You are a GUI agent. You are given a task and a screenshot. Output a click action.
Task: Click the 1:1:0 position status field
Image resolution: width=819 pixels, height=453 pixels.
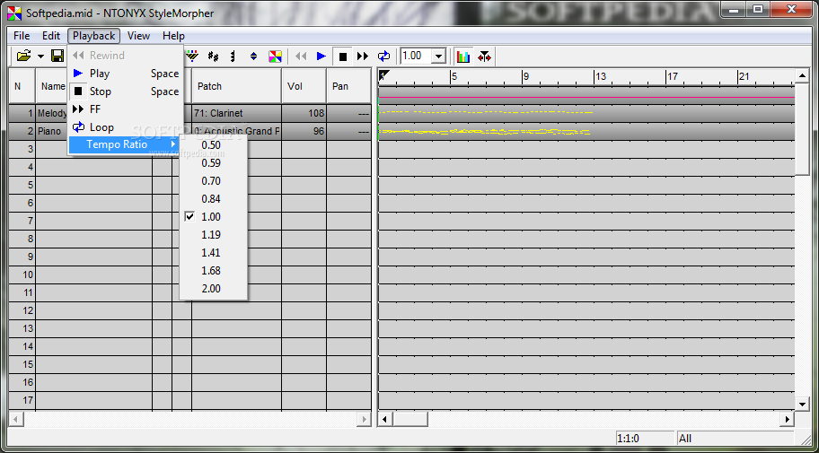click(x=645, y=439)
